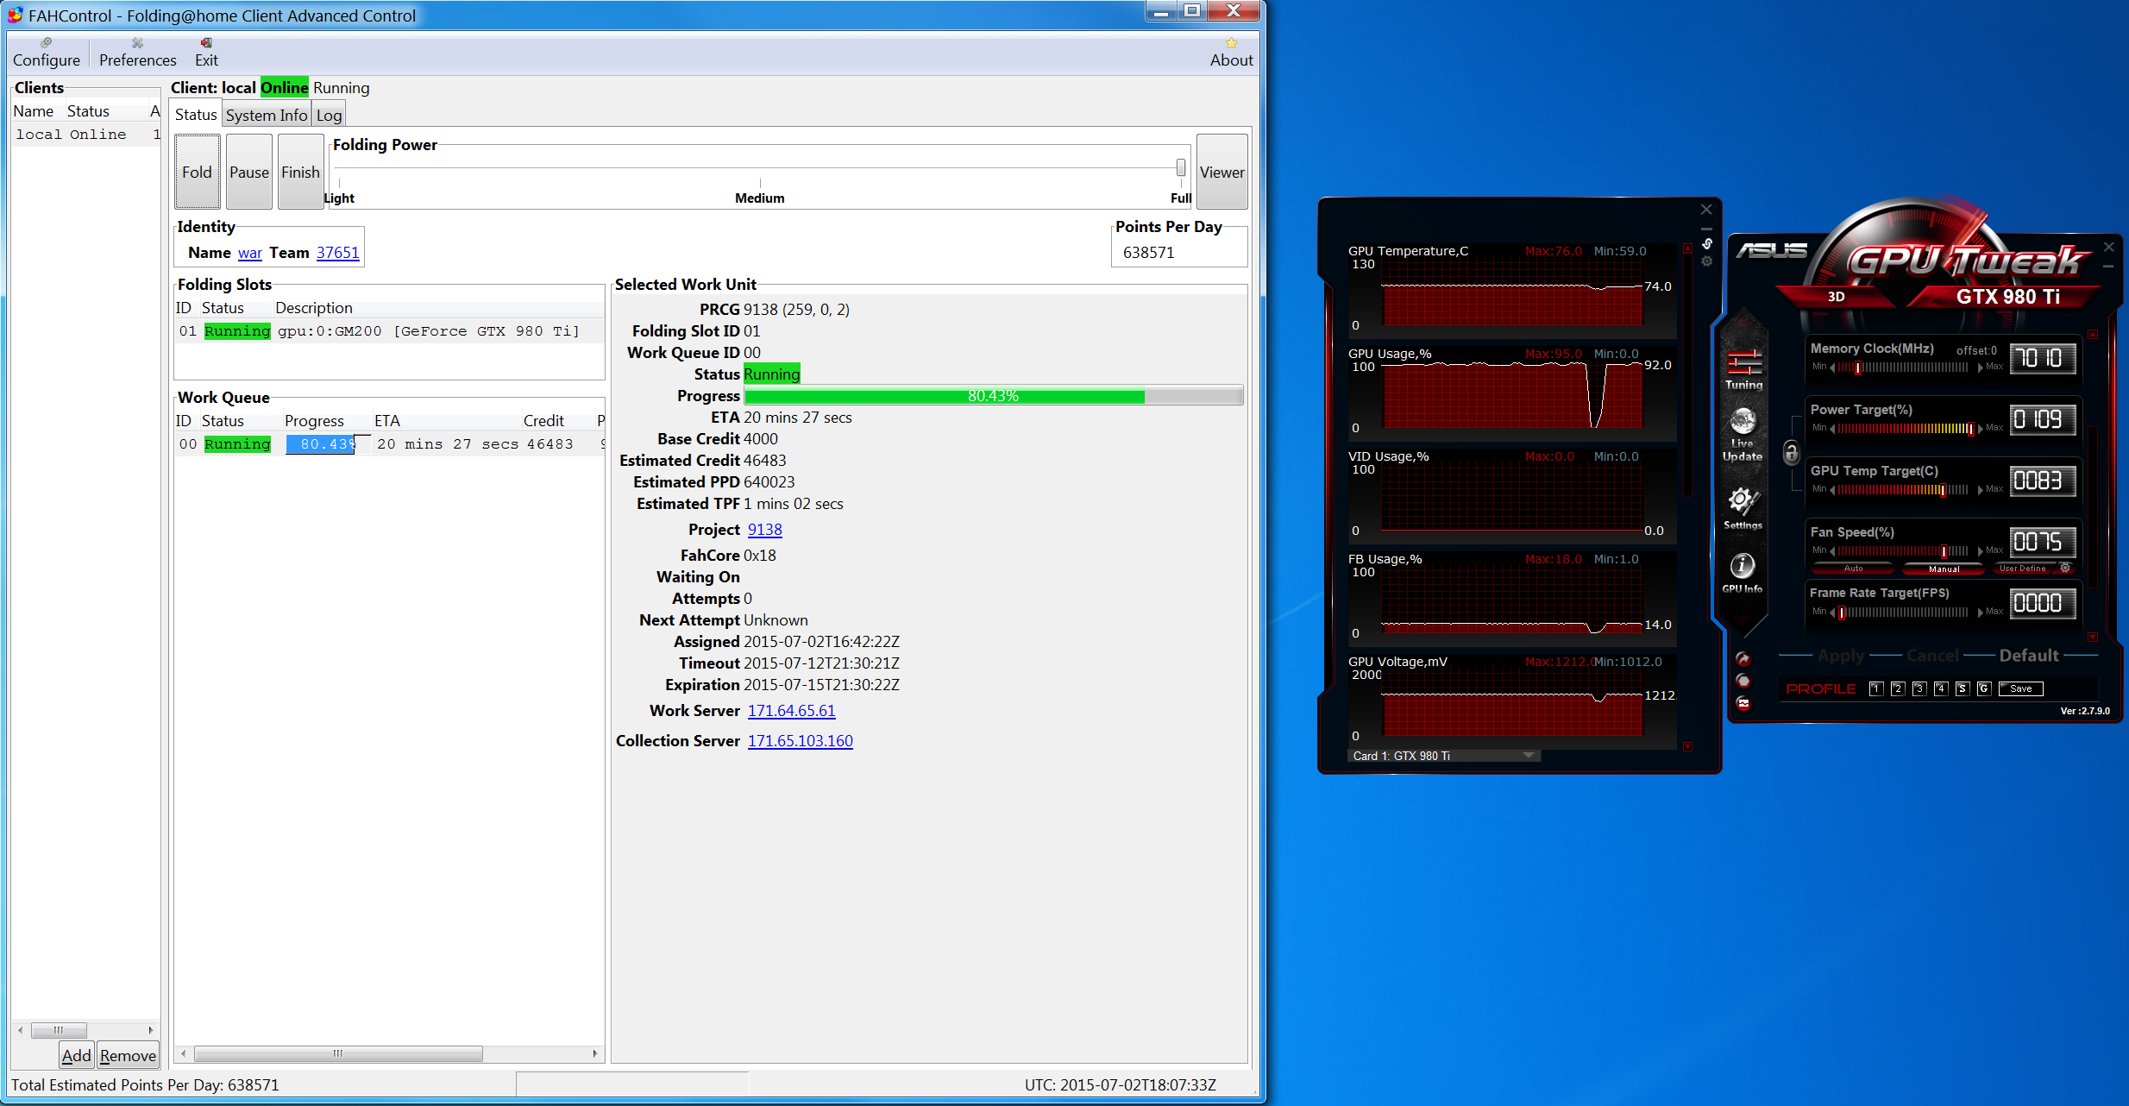Decrease Power Target with Min arrow
This screenshot has height=1106, width=2129.
pos(1831,429)
